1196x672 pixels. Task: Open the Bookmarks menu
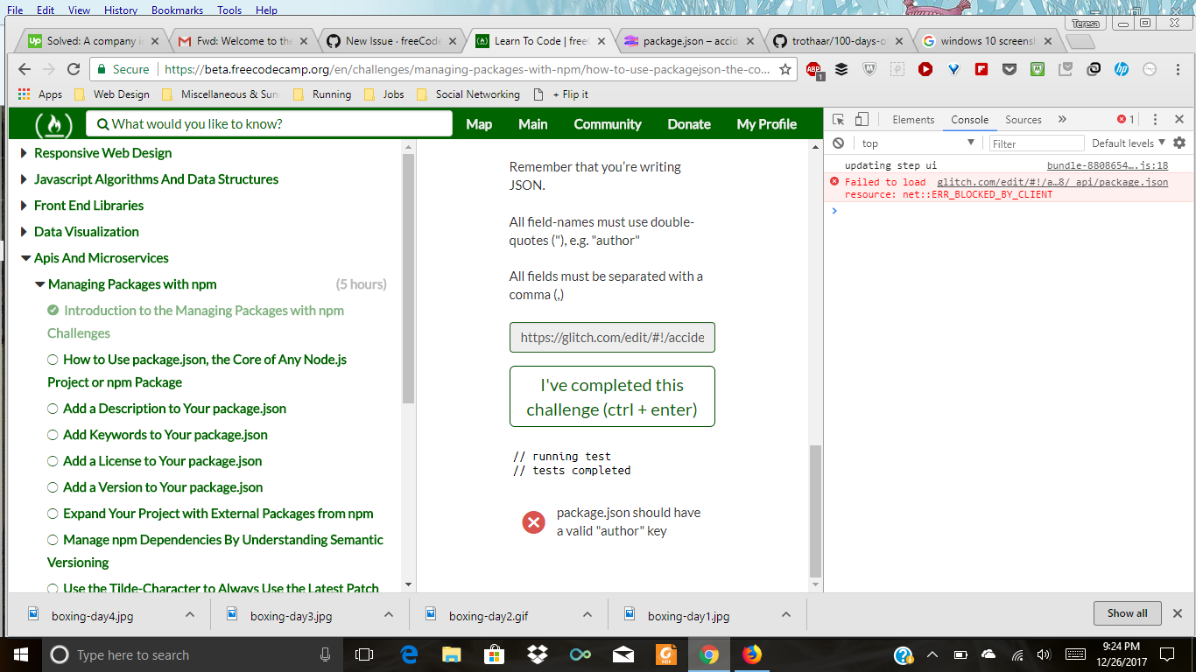pos(177,10)
